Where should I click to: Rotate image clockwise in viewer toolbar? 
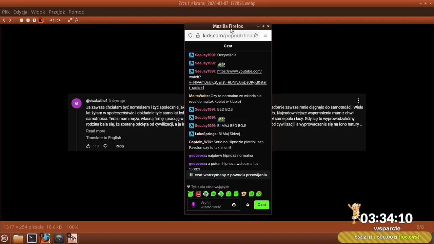click(x=58, y=20)
